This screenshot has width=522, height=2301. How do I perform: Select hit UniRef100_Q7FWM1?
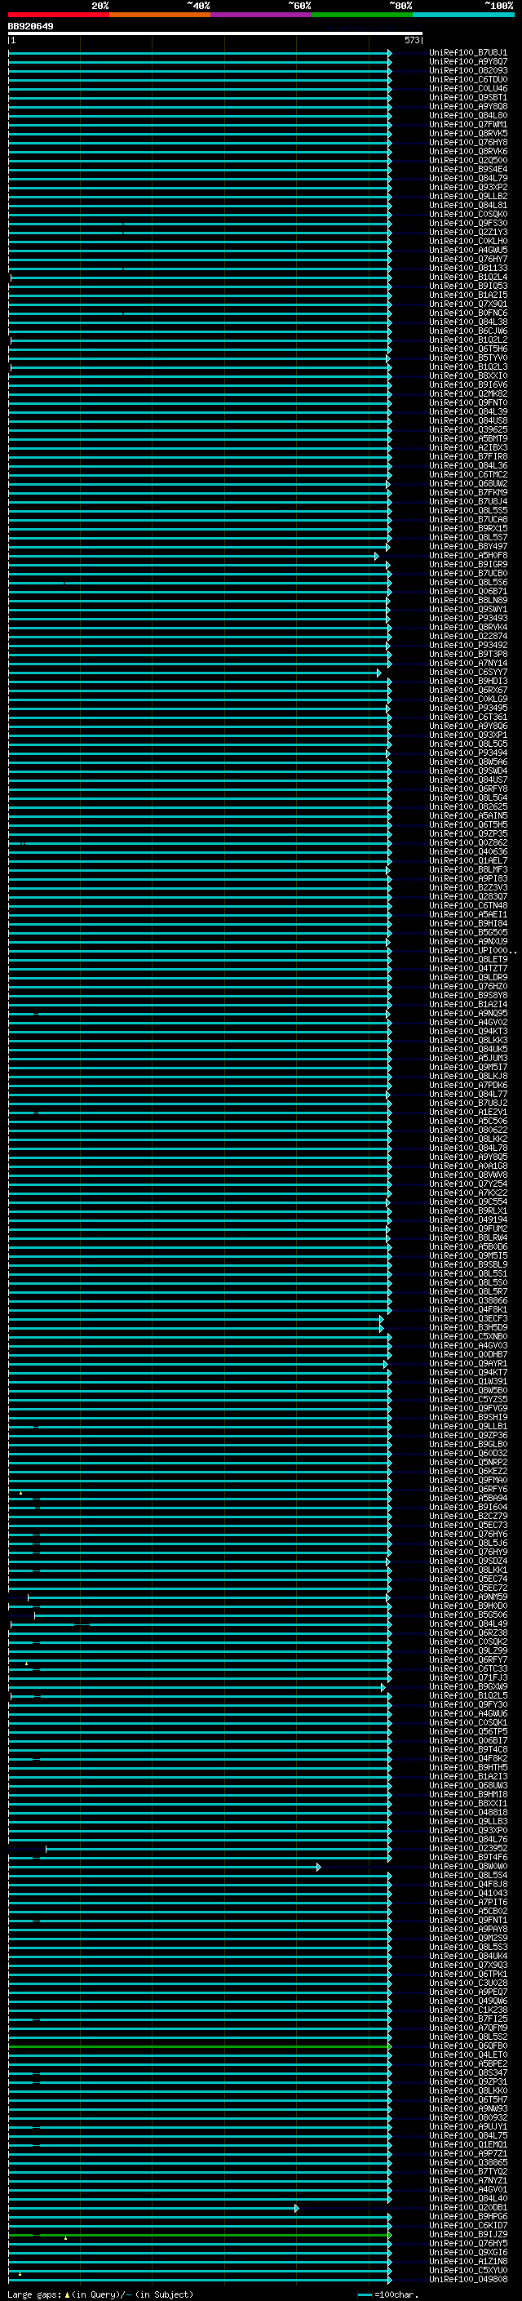coord(468,124)
